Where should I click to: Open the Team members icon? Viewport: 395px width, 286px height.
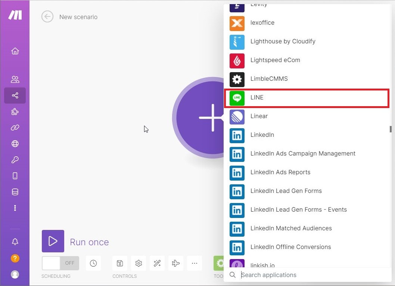15,79
